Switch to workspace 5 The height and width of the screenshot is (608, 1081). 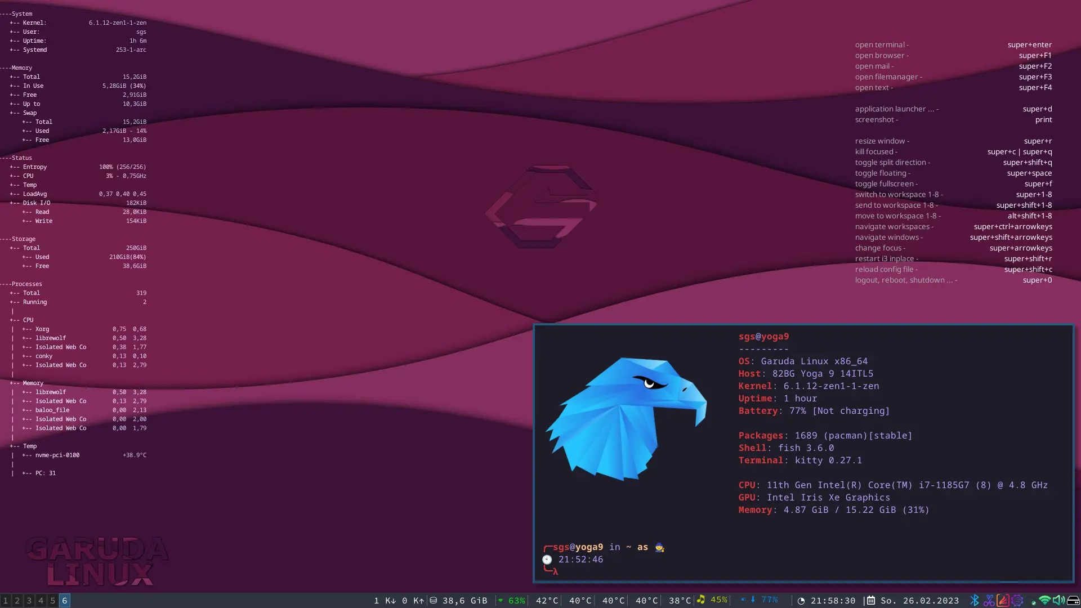click(x=52, y=601)
